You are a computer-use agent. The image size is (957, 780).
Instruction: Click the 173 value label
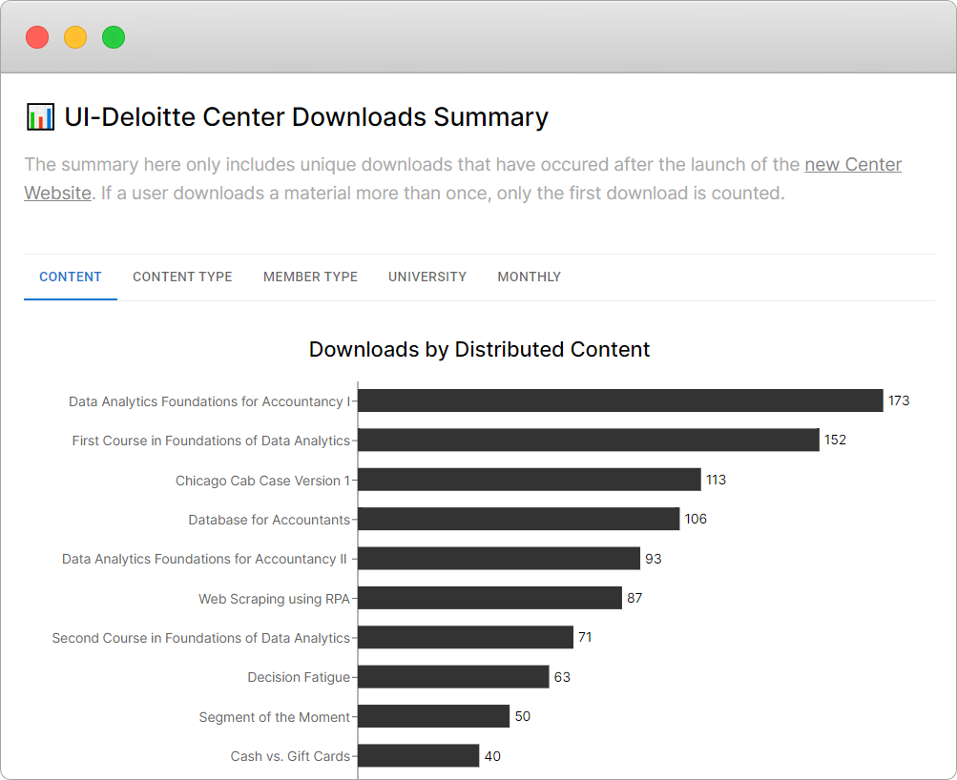point(898,400)
